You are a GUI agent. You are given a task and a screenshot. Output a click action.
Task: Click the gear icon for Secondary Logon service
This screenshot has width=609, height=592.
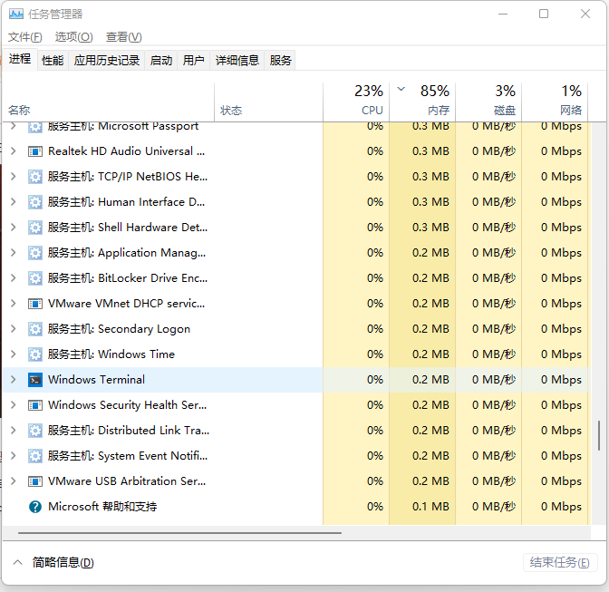point(35,329)
